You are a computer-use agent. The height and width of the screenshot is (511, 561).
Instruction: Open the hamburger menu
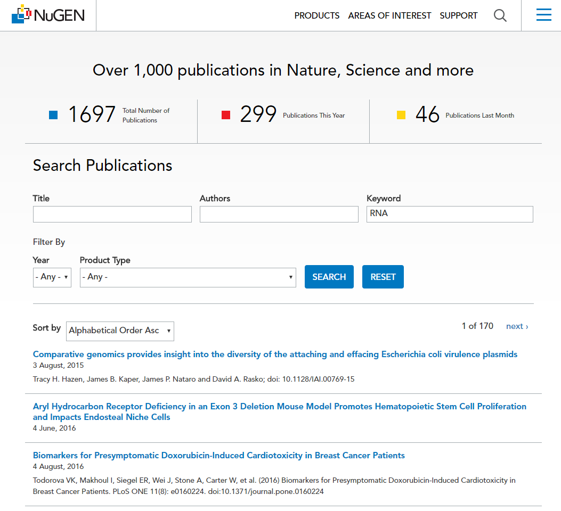(x=543, y=15)
